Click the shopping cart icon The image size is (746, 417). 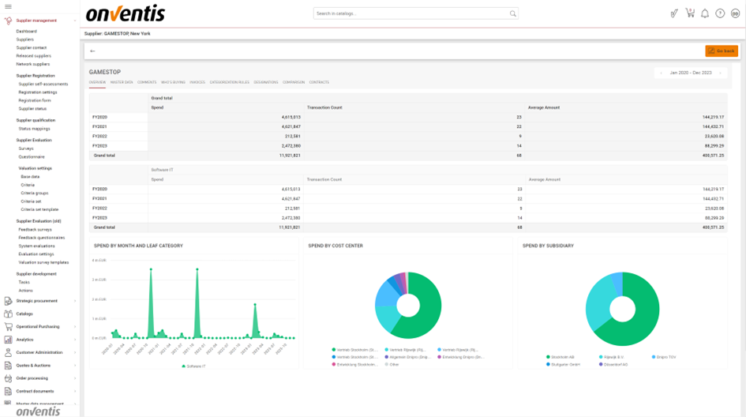[690, 13]
